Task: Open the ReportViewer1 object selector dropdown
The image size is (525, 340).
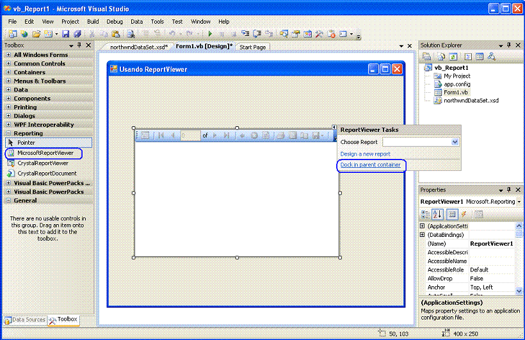Action: point(519,202)
